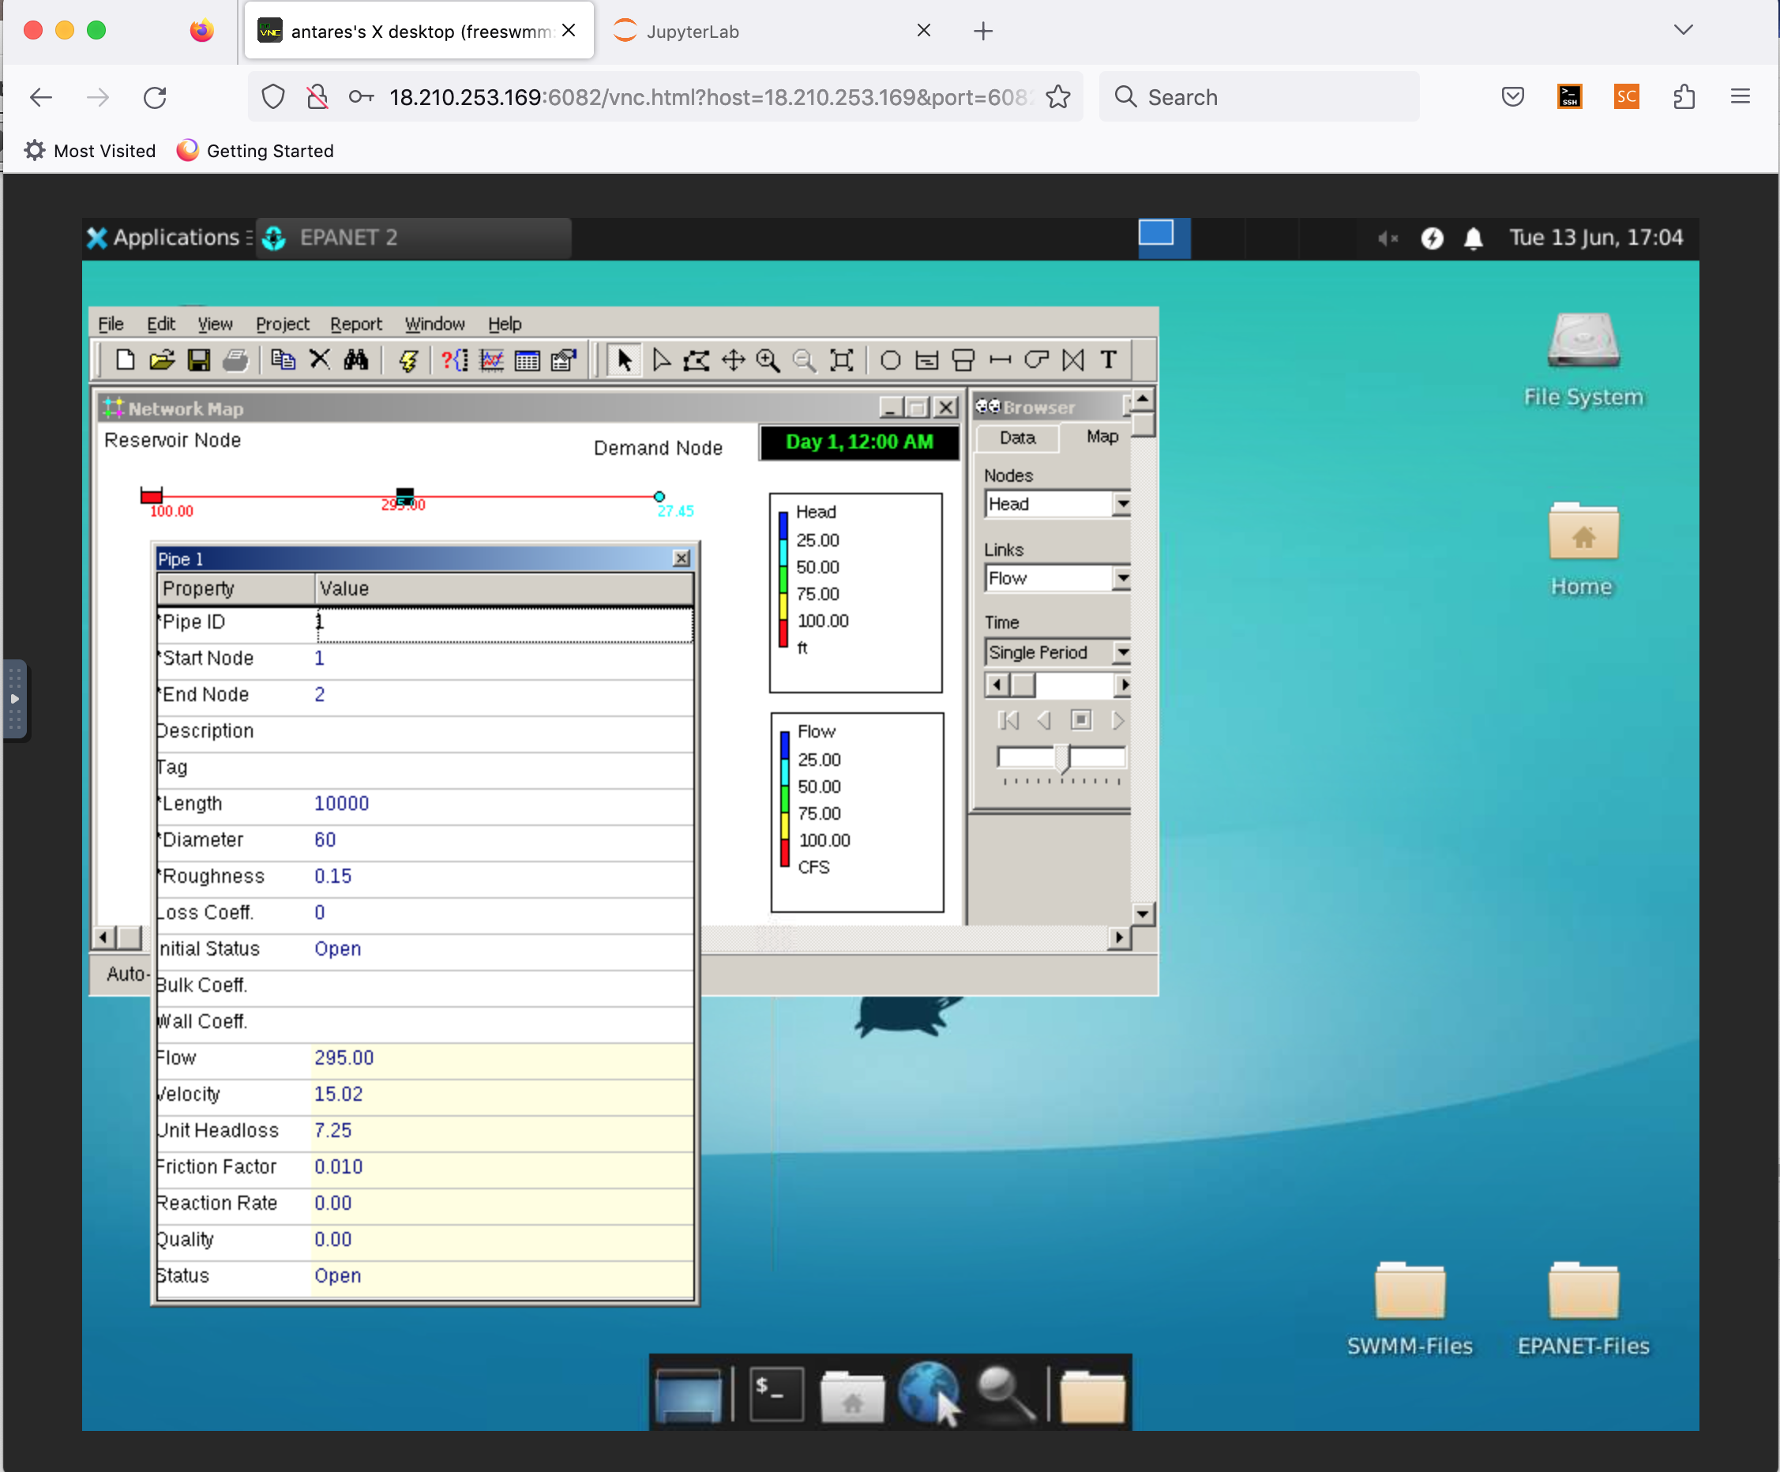Image resolution: width=1780 pixels, height=1472 pixels.
Task: Open the Project menu
Action: click(x=282, y=324)
